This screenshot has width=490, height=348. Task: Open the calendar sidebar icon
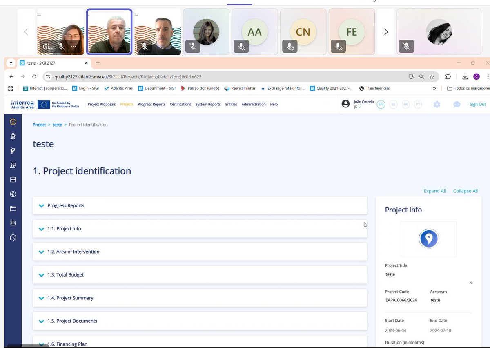click(x=13, y=223)
